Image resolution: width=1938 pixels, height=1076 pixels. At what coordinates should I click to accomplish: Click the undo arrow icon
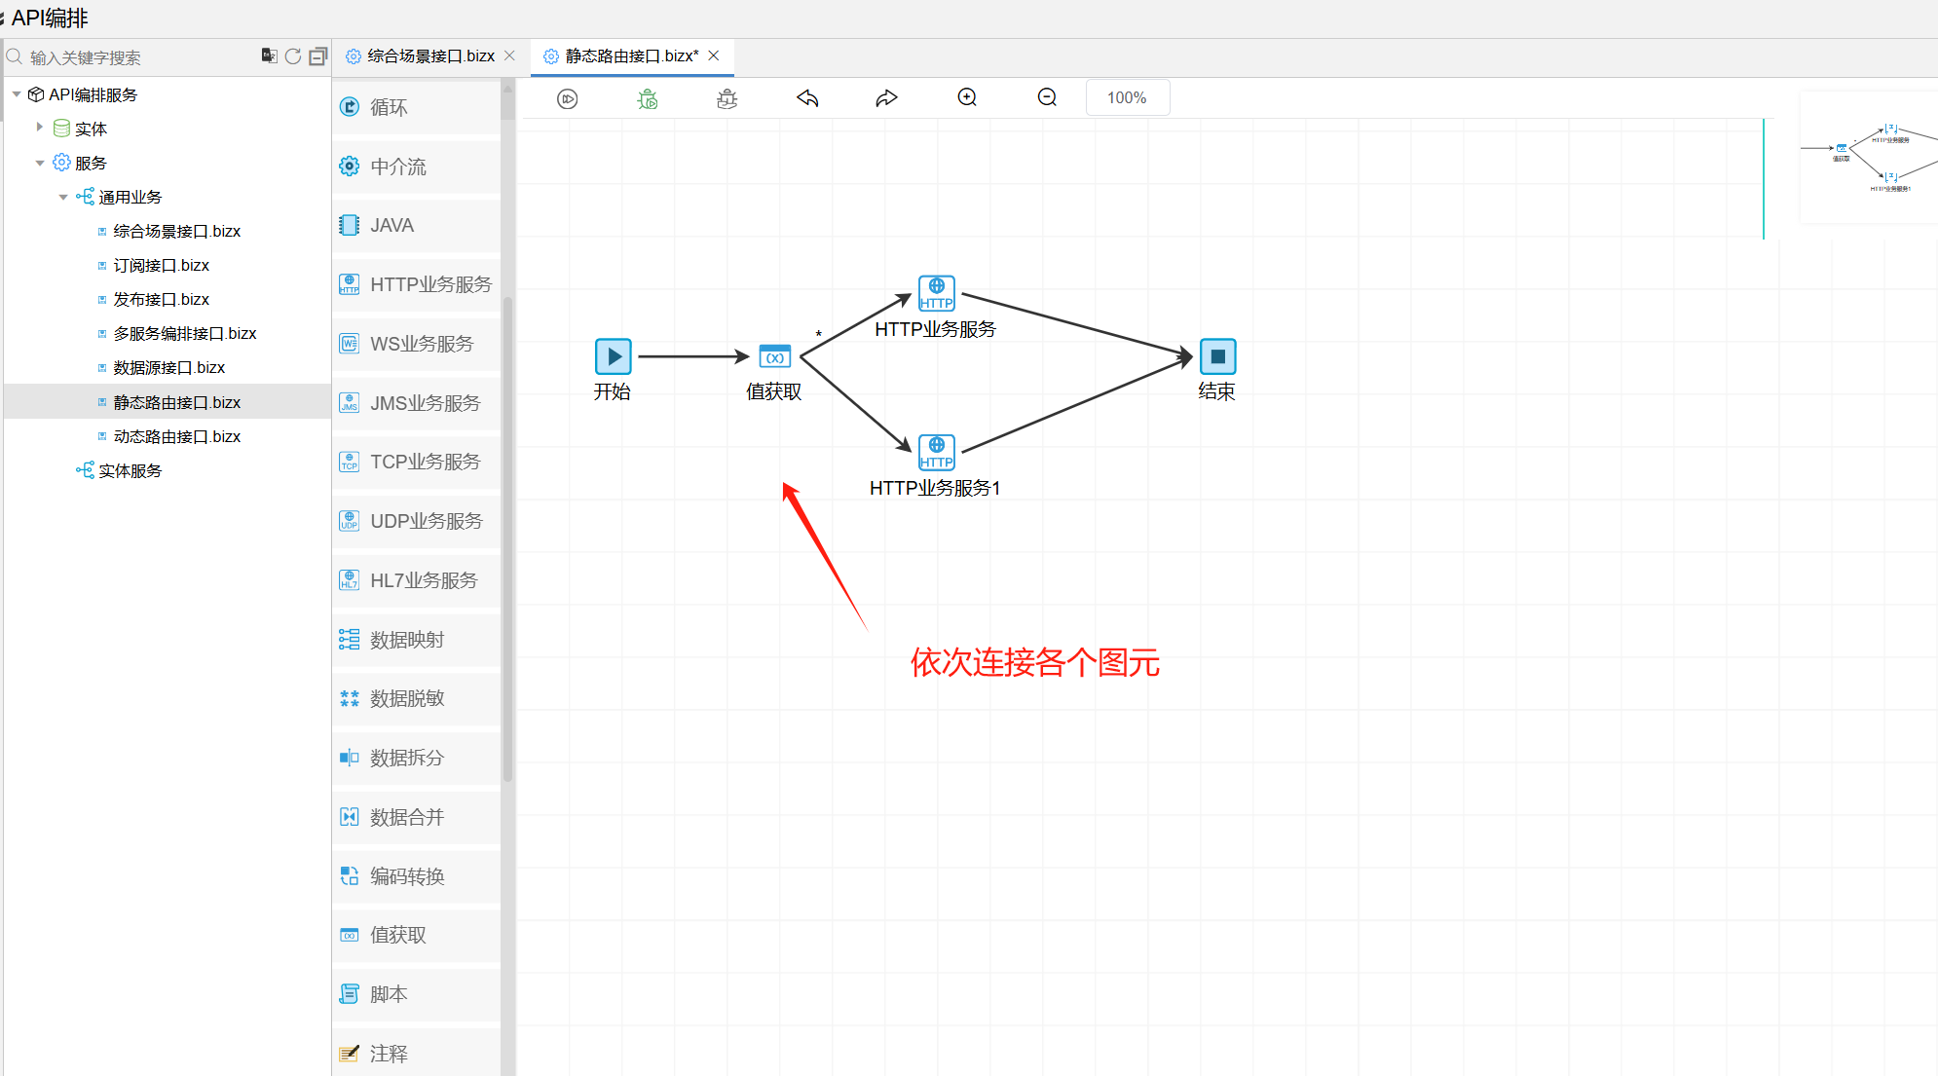pyautogui.click(x=807, y=98)
